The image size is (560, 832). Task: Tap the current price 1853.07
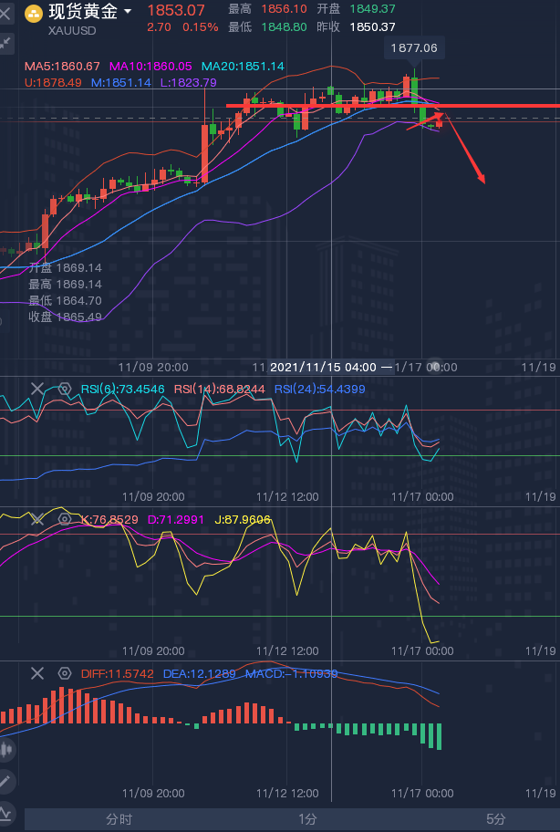pos(175,10)
